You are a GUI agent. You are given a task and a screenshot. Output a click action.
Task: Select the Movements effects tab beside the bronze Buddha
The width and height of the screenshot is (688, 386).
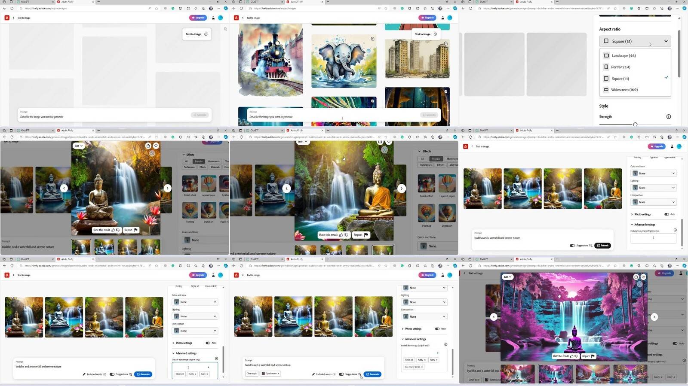(x=214, y=161)
